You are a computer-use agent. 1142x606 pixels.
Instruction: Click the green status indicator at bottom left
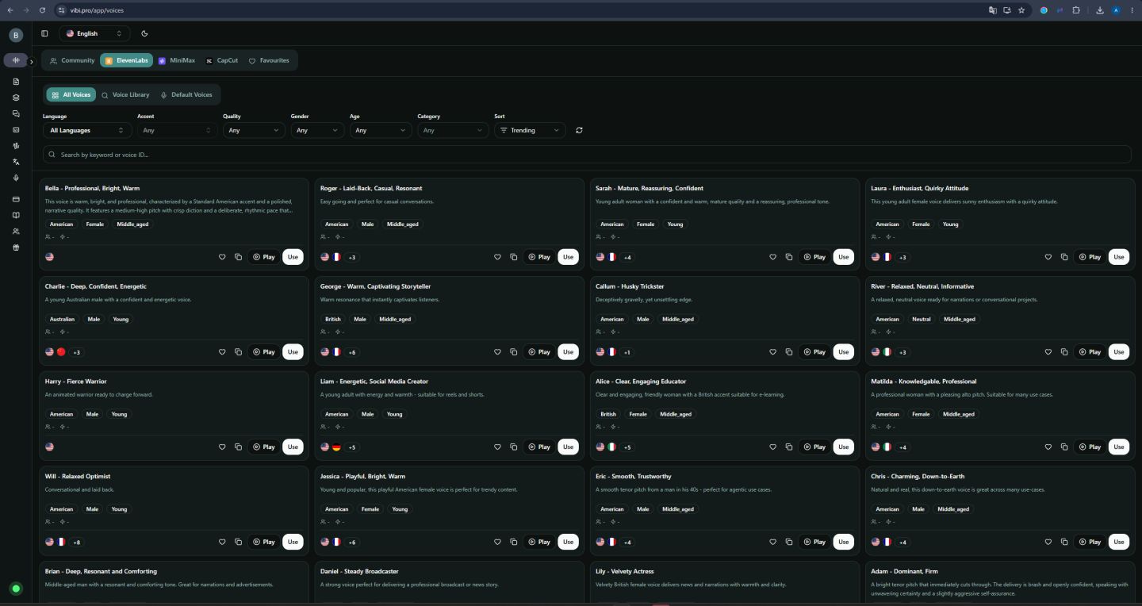pyautogui.click(x=16, y=589)
